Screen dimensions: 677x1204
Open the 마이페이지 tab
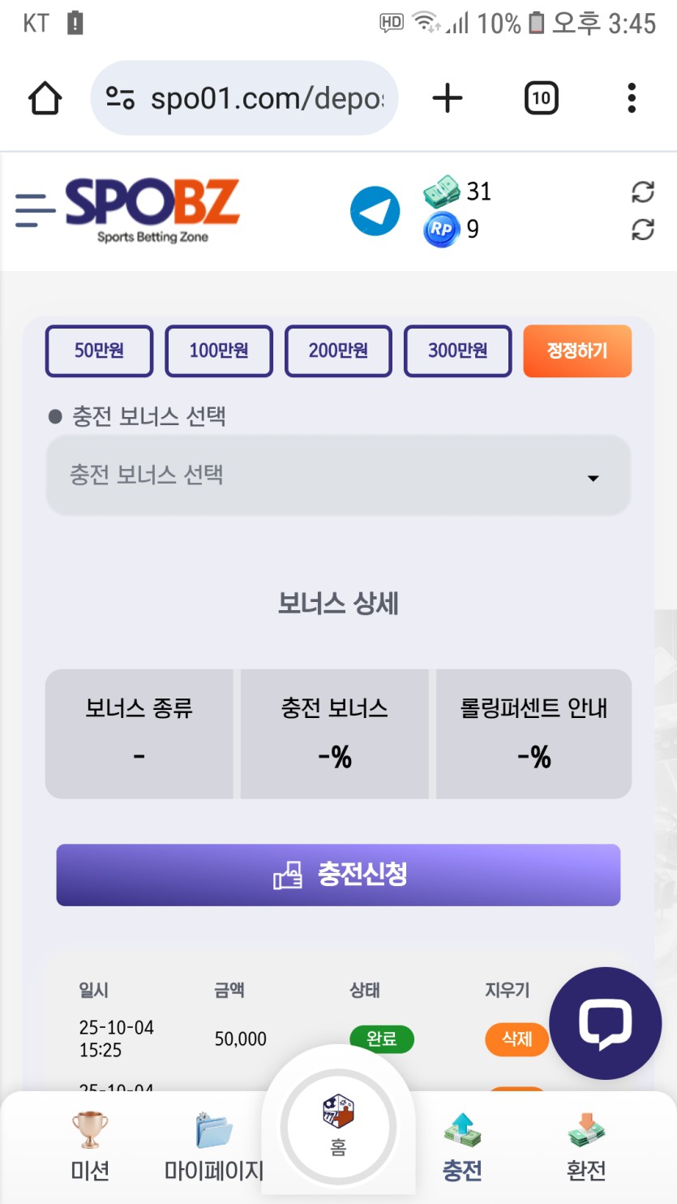point(214,1148)
